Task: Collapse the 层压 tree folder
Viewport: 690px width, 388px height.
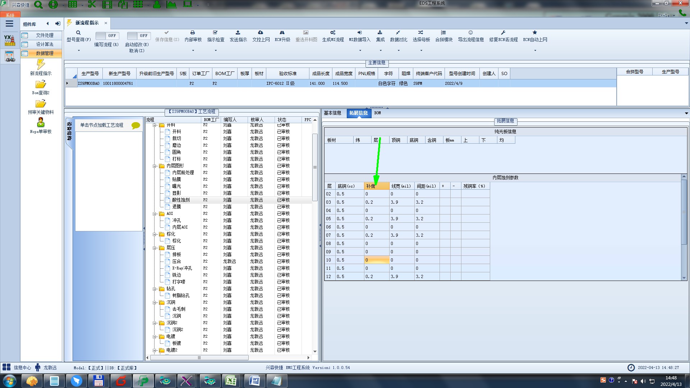Action: coord(155,248)
